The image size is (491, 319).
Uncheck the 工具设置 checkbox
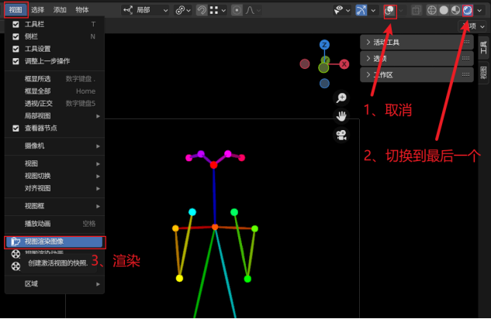[x=16, y=49]
